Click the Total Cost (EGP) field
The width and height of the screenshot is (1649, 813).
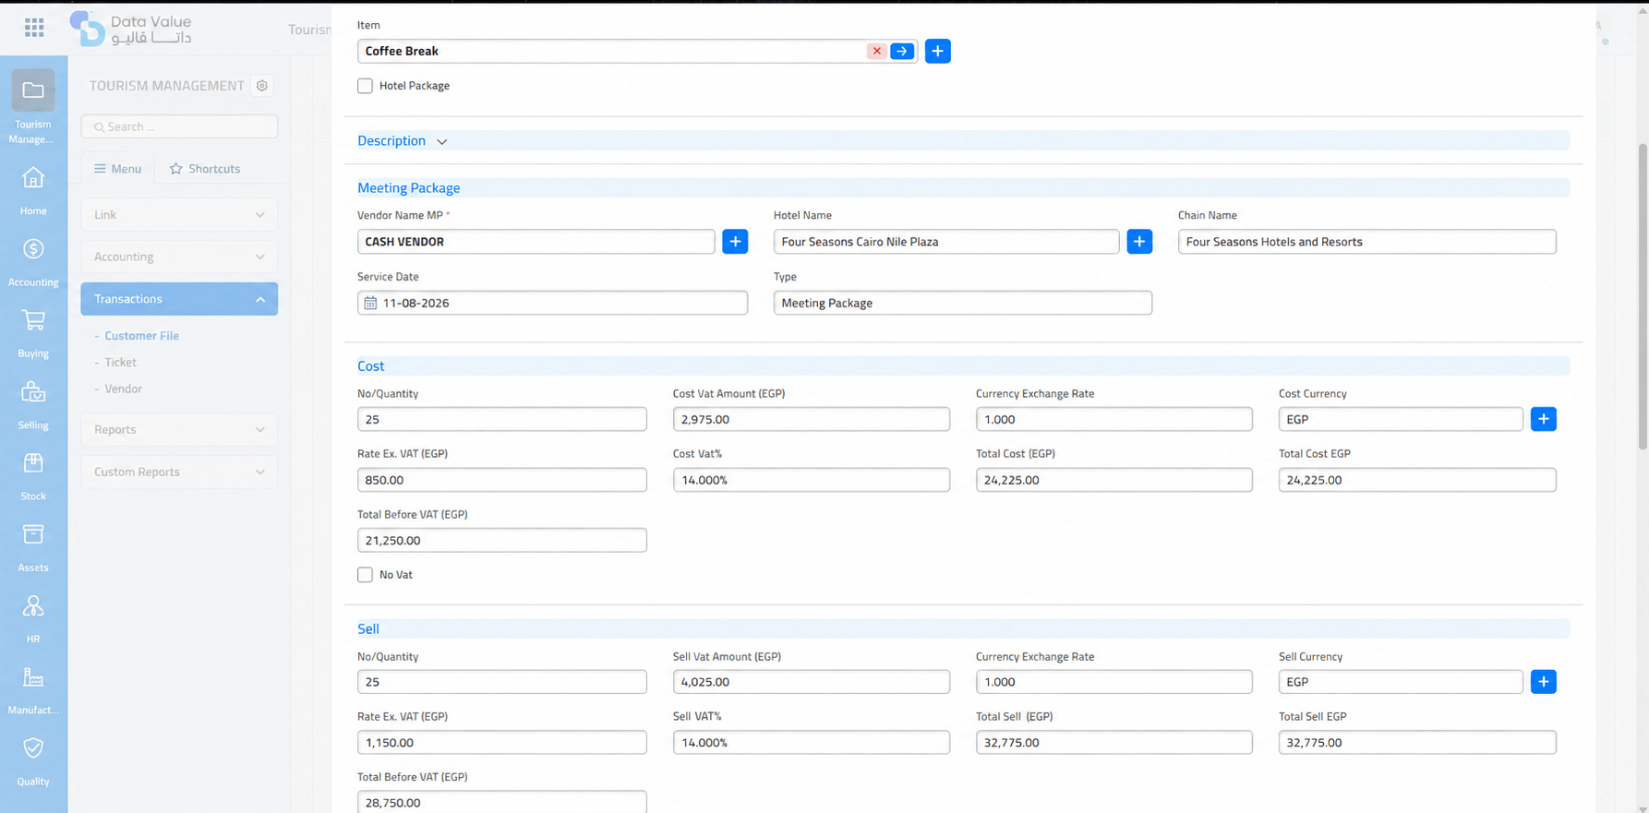point(1114,480)
